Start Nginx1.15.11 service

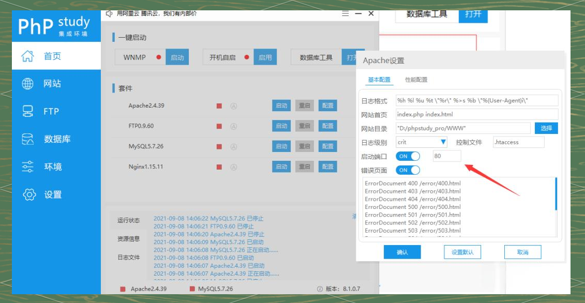281,166
